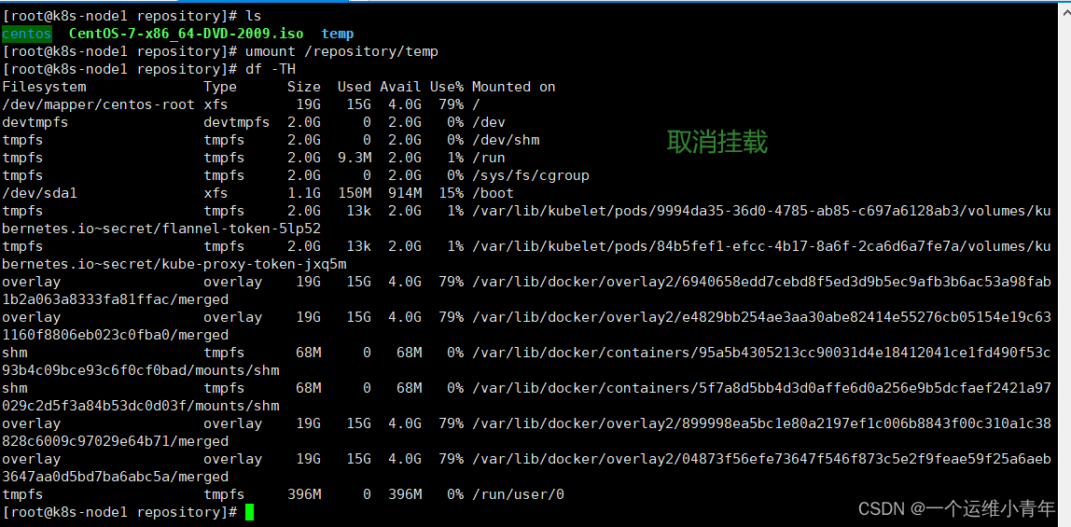Click the 'centos' directory name in ls output
Viewport: 1071px width, 527px height.
tap(27, 34)
